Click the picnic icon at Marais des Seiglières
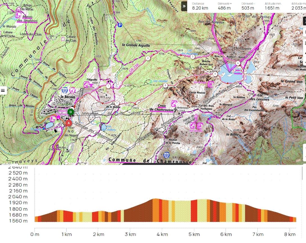 click(x=18, y=15)
